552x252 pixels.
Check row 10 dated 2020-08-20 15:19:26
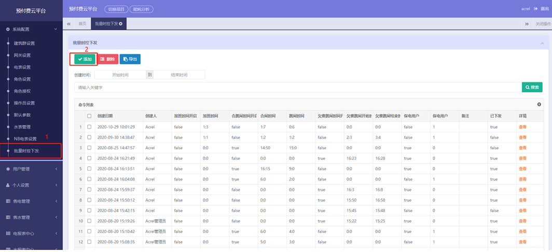coord(89,221)
